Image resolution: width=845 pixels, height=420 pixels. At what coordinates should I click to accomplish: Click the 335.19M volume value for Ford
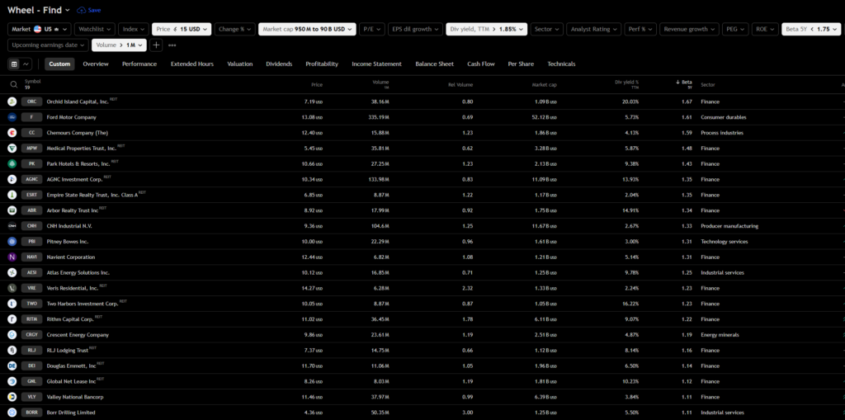click(x=377, y=117)
